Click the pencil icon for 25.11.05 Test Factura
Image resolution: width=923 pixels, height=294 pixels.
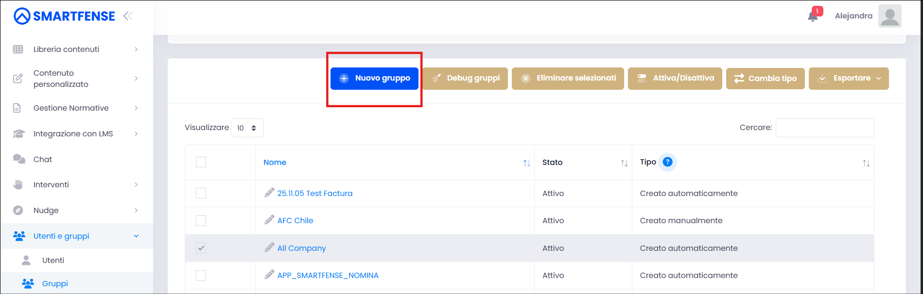click(x=269, y=193)
